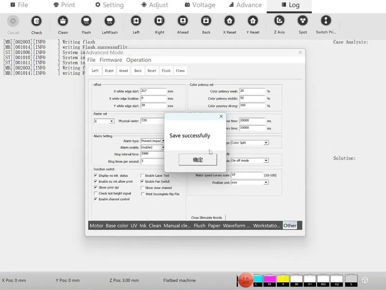Click the magenta M ink level indicator
Screen dimensions: 386x290
pos(270,280)
